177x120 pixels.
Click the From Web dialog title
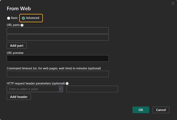tap(18, 9)
